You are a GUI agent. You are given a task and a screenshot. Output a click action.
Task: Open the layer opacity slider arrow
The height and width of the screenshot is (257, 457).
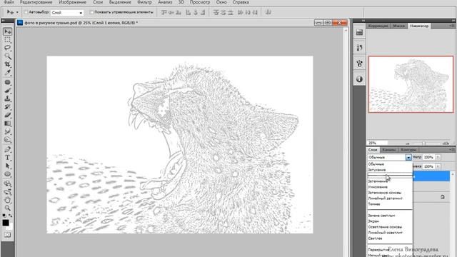(438, 157)
